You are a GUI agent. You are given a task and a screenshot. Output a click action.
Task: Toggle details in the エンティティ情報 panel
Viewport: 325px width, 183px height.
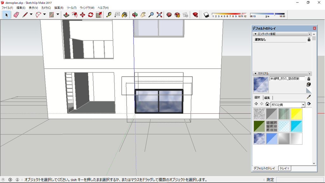pos(309,39)
